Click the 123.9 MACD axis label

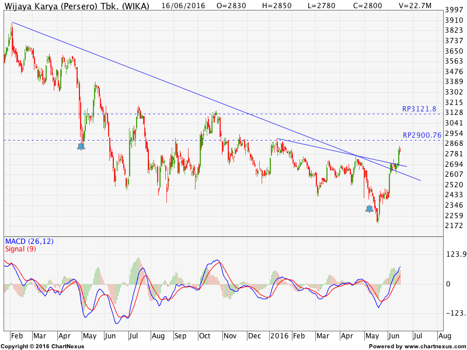pos(456,254)
